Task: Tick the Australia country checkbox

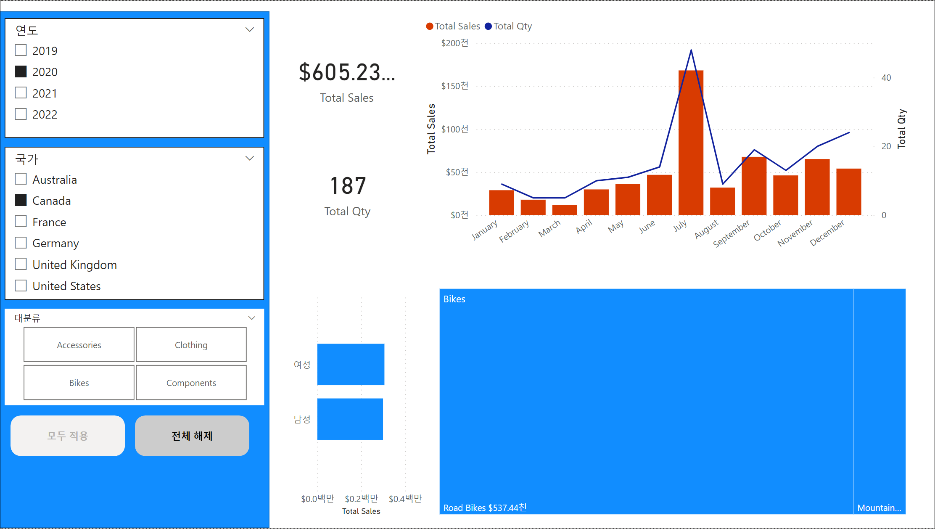Action: coord(21,179)
